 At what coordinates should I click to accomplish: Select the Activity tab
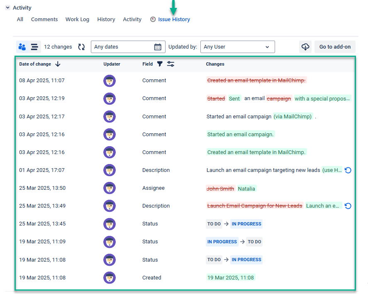(132, 19)
